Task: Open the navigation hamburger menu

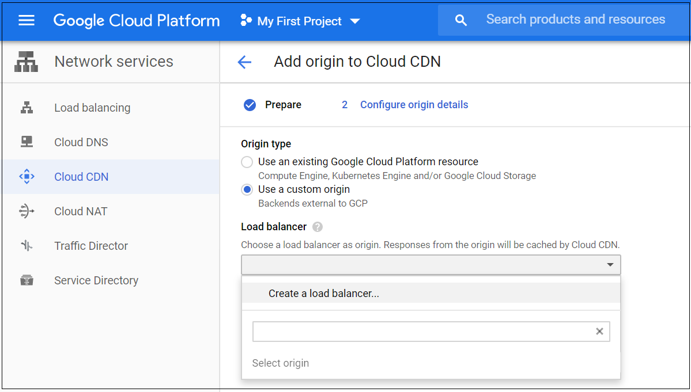Action: pyautogui.click(x=26, y=20)
